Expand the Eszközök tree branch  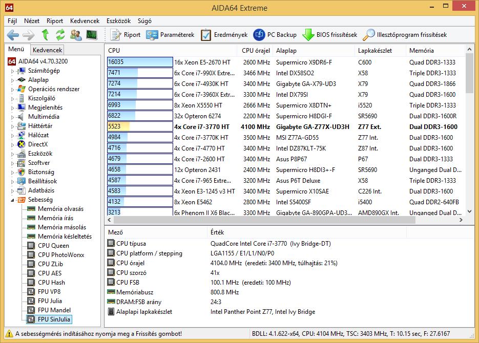[12, 154]
